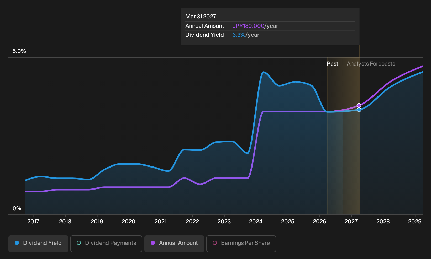The height and width of the screenshot is (259, 431).
Task: Click the 3.3% dividend yield value
Action: (239, 35)
